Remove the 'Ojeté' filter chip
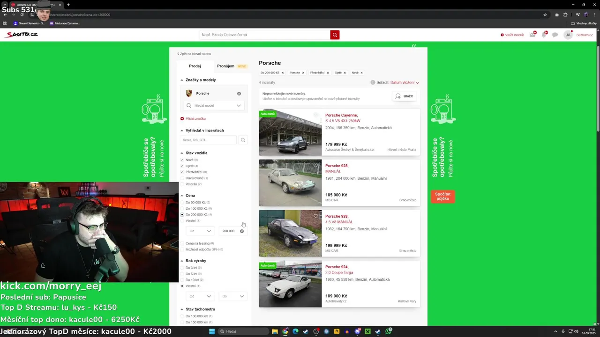Screen dimensions: 600x337 point(345,73)
